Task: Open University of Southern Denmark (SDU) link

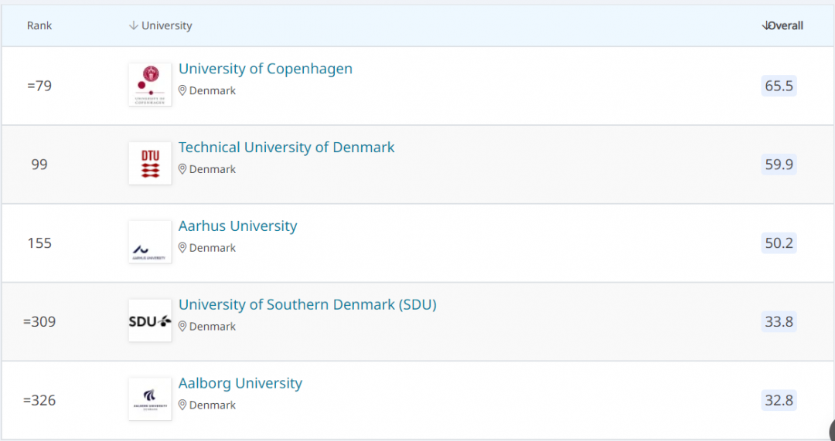Action: click(x=307, y=305)
